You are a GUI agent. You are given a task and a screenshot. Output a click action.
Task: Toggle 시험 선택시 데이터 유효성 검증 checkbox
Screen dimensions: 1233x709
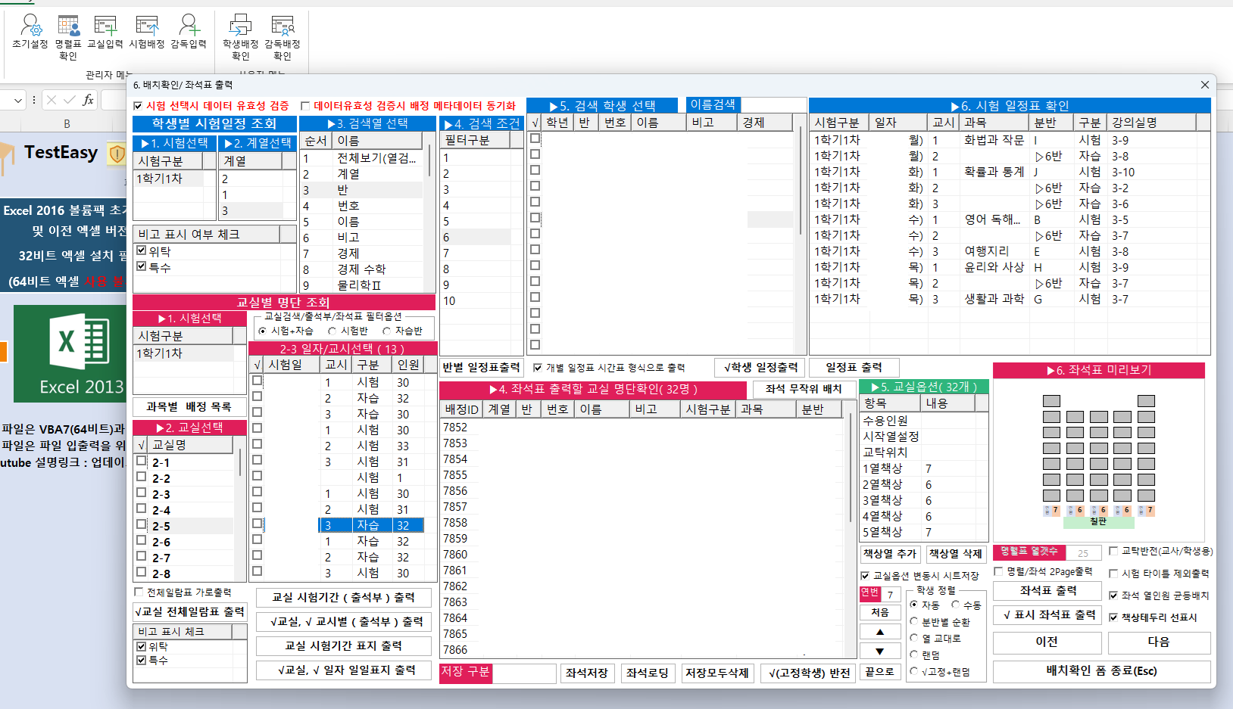point(138,106)
